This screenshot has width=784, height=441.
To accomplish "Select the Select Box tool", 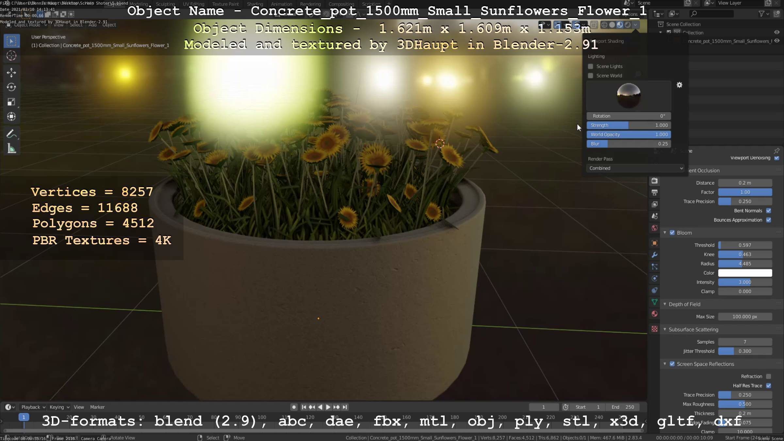I will coord(11,41).
